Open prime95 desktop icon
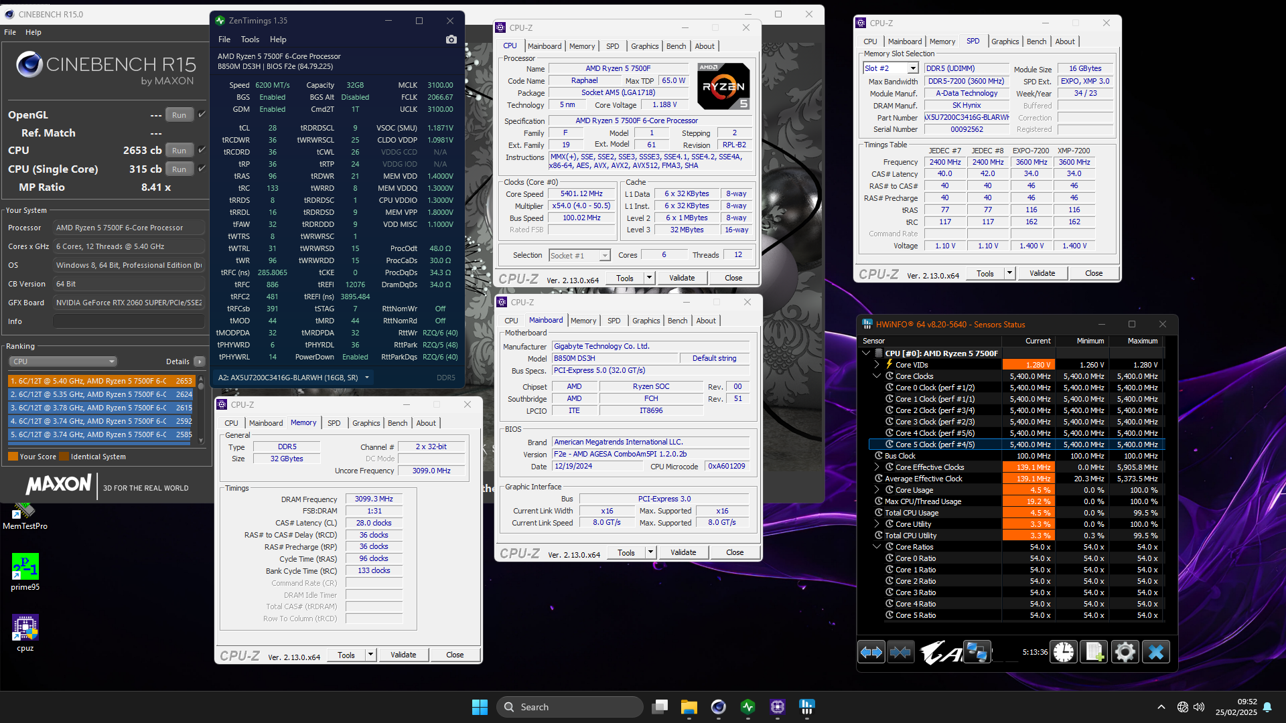Viewport: 1286px width, 723px height. (25, 572)
